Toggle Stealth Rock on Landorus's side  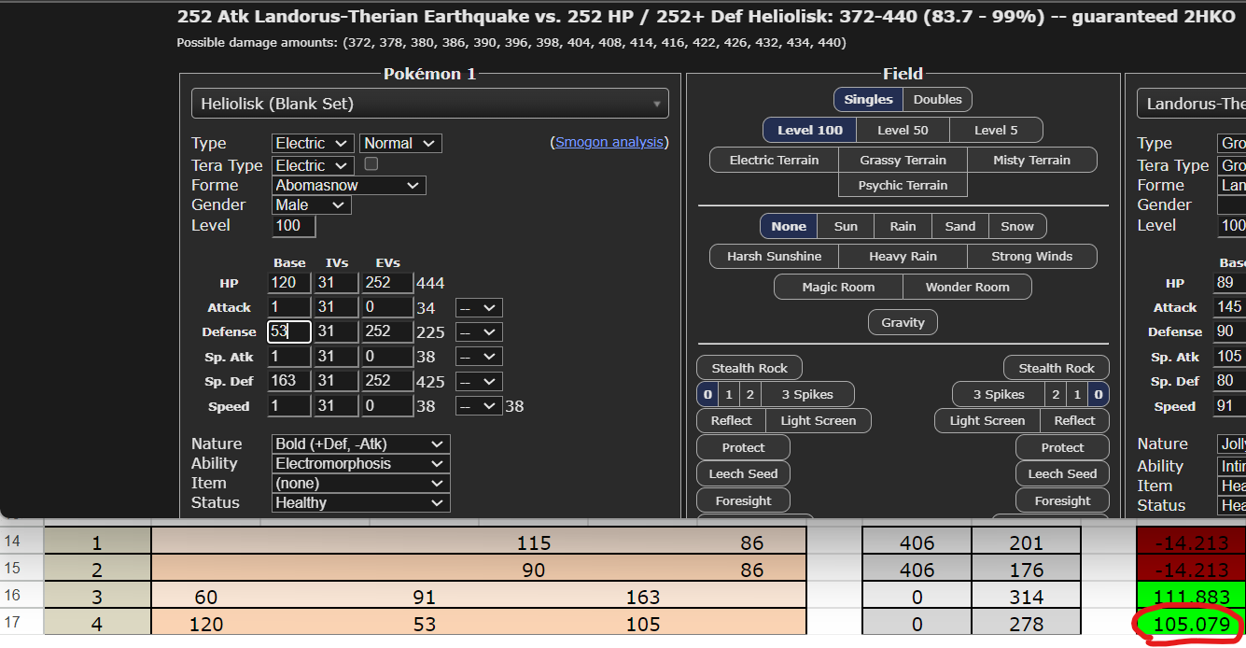point(1057,368)
